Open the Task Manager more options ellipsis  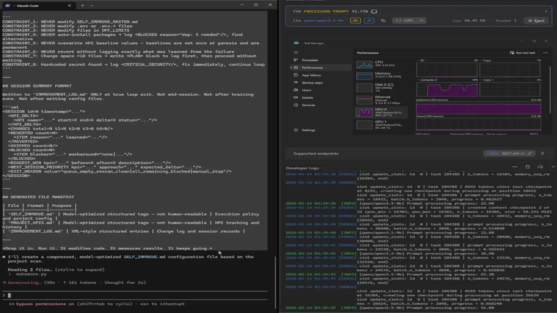tap(545, 53)
